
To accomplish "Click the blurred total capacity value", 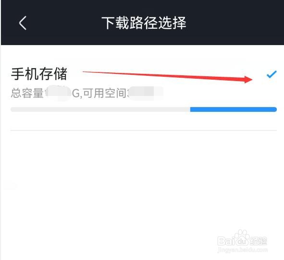I will click(58, 93).
